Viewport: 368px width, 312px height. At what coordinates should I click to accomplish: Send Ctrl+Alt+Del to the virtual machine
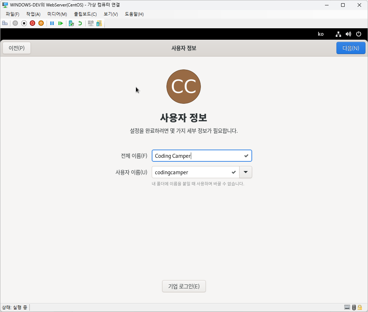click(x=5, y=23)
